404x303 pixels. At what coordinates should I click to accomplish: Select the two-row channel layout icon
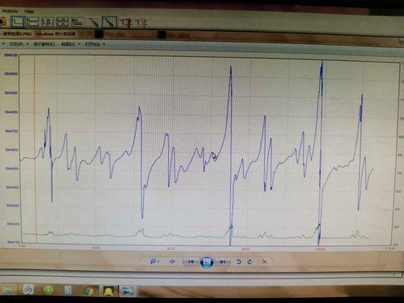[32, 22]
